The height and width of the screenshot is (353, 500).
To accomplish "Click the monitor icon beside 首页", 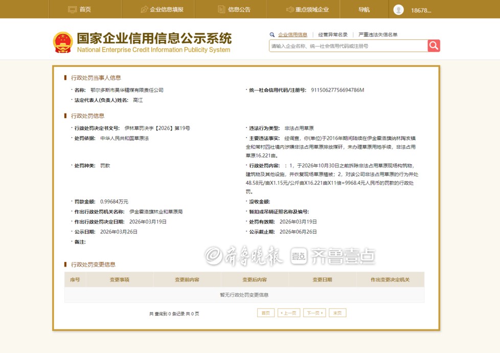I will click(x=72, y=10).
